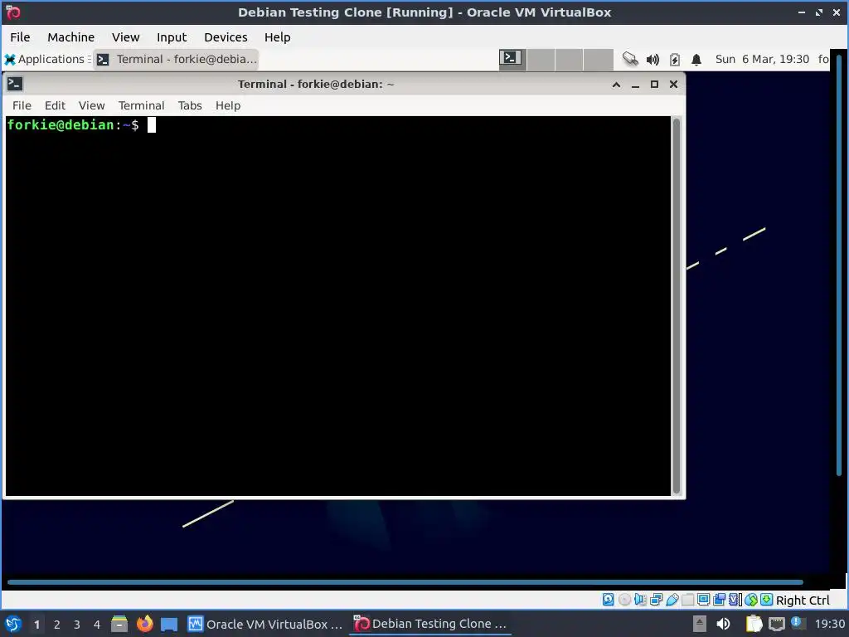Click the VirtualBox optical drive status icon
The width and height of the screenshot is (849, 637).
(x=624, y=600)
